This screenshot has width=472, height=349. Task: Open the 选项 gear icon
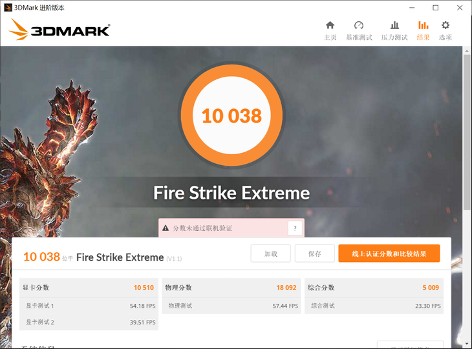click(x=445, y=25)
